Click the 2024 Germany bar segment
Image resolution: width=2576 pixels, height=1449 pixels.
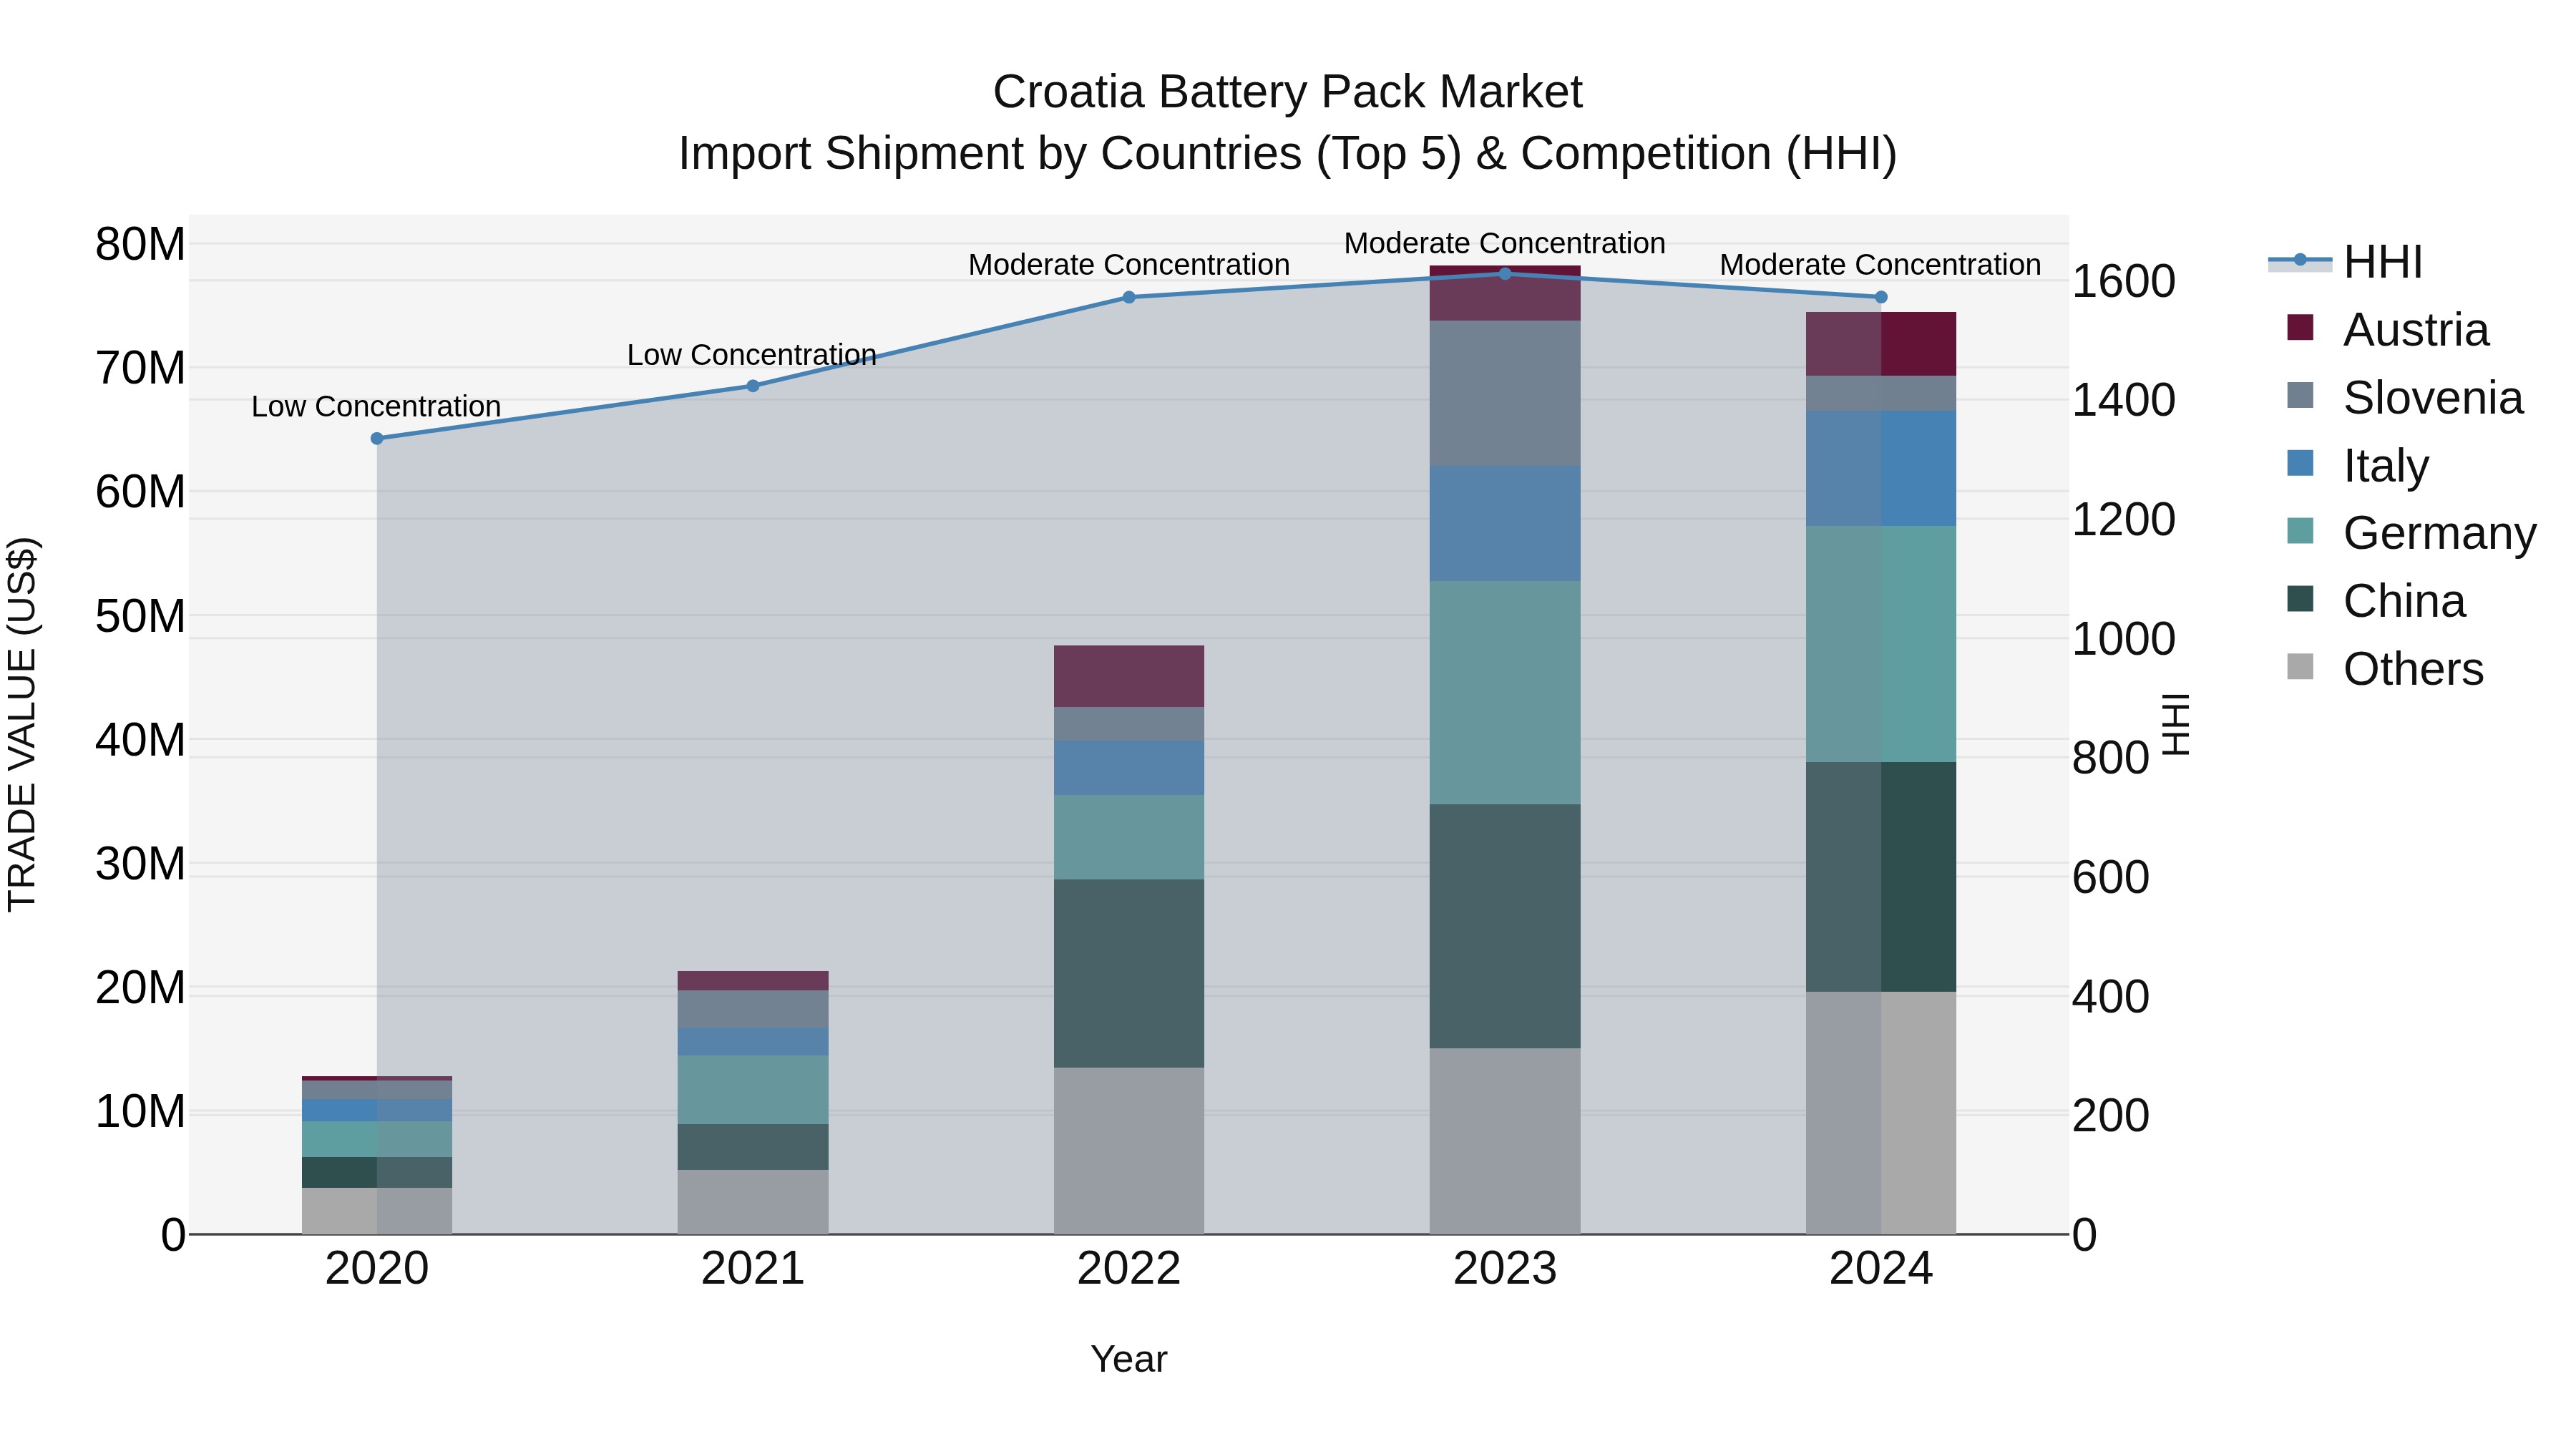pyautogui.click(x=1881, y=645)
